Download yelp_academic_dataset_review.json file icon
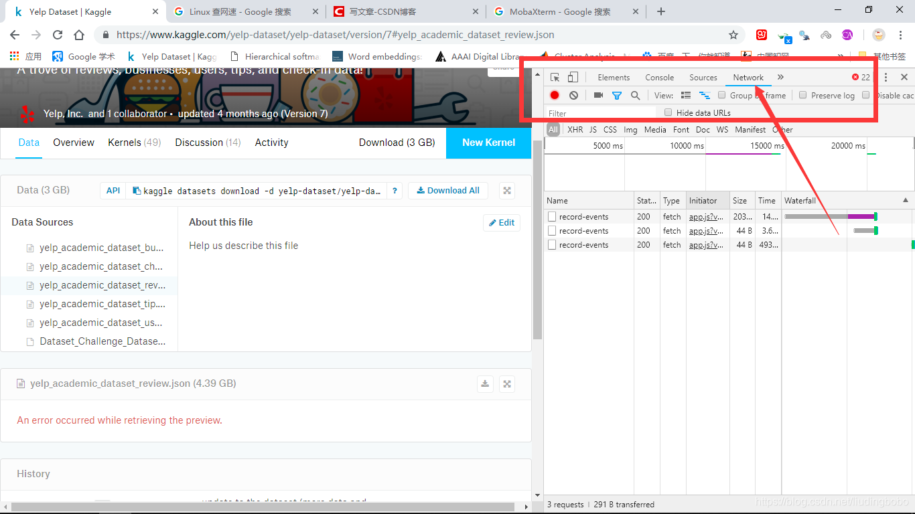Screen dimensions: 915x514 [485, 384]
